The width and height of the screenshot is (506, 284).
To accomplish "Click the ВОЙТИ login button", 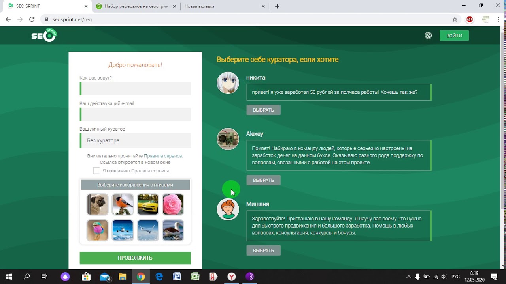I will (454, 35).
